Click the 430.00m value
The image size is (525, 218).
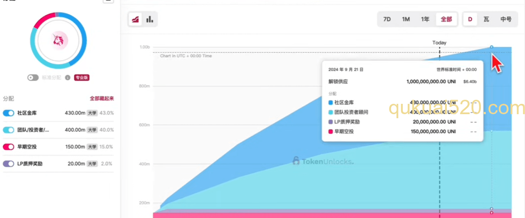(75, 113)
